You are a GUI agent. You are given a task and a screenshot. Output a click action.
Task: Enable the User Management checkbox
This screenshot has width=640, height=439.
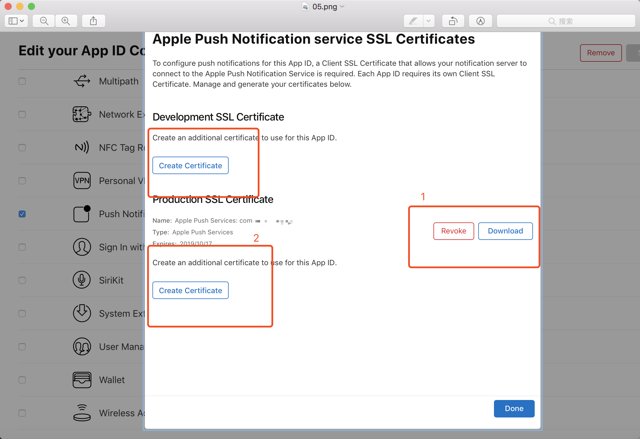coord(22,347)
